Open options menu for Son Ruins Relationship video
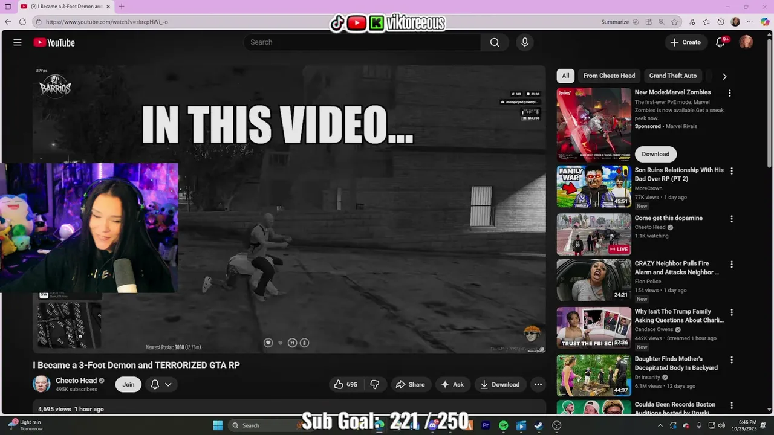 point(731,171)
